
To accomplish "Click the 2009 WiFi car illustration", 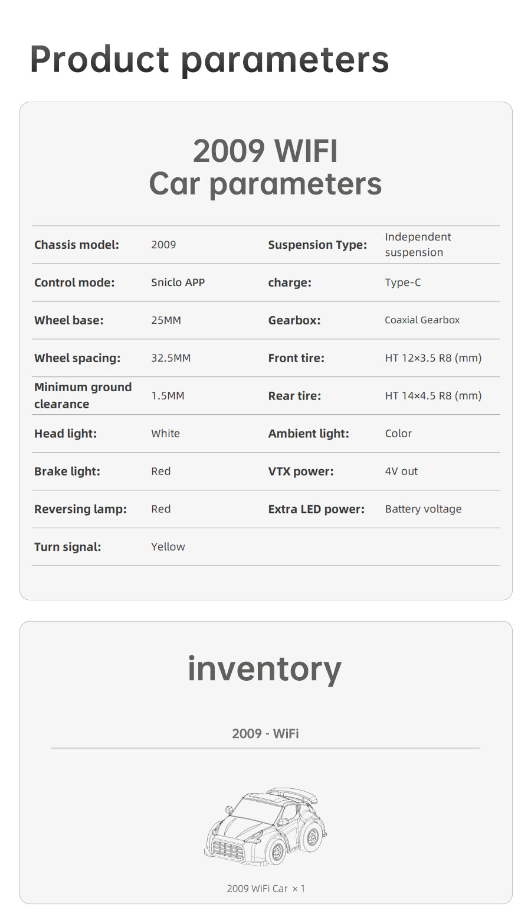I will coord(265,826).
